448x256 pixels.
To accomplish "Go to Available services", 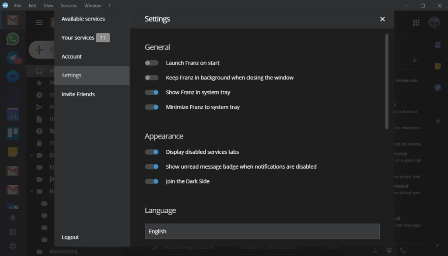I will click(83, 19).
